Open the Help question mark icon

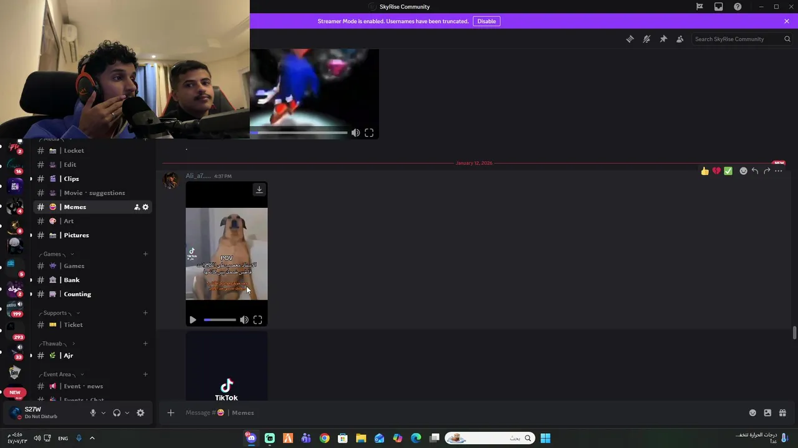point(738,7)
